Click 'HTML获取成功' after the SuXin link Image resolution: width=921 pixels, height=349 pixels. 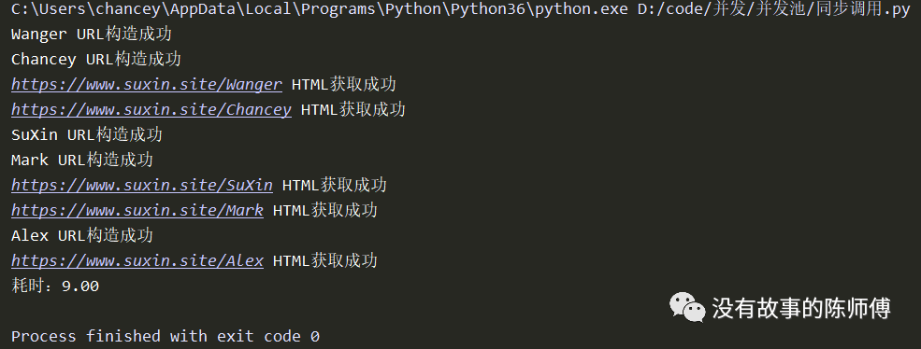click(334, 186)
